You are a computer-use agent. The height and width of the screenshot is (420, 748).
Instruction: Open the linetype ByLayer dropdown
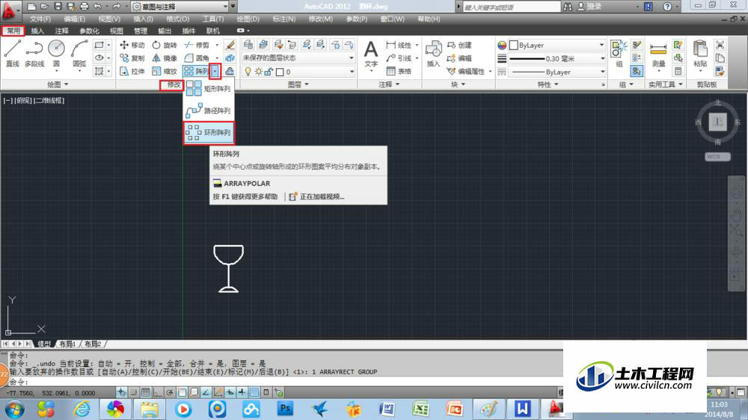coord(557,72)
